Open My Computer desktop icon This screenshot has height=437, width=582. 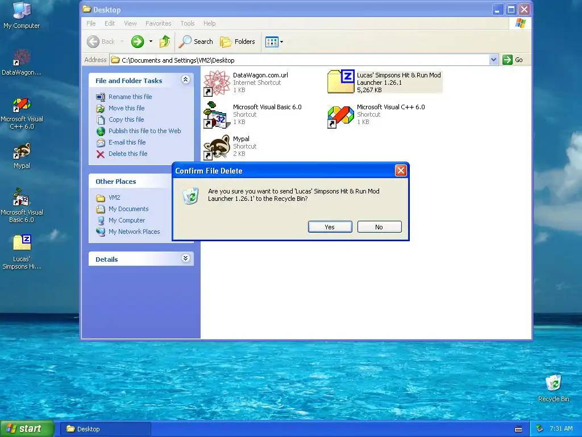pos(22,15)
